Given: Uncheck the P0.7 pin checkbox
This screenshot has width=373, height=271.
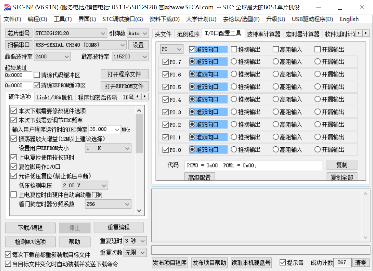Looking at the screenshot, I should (x=165, y=62).
